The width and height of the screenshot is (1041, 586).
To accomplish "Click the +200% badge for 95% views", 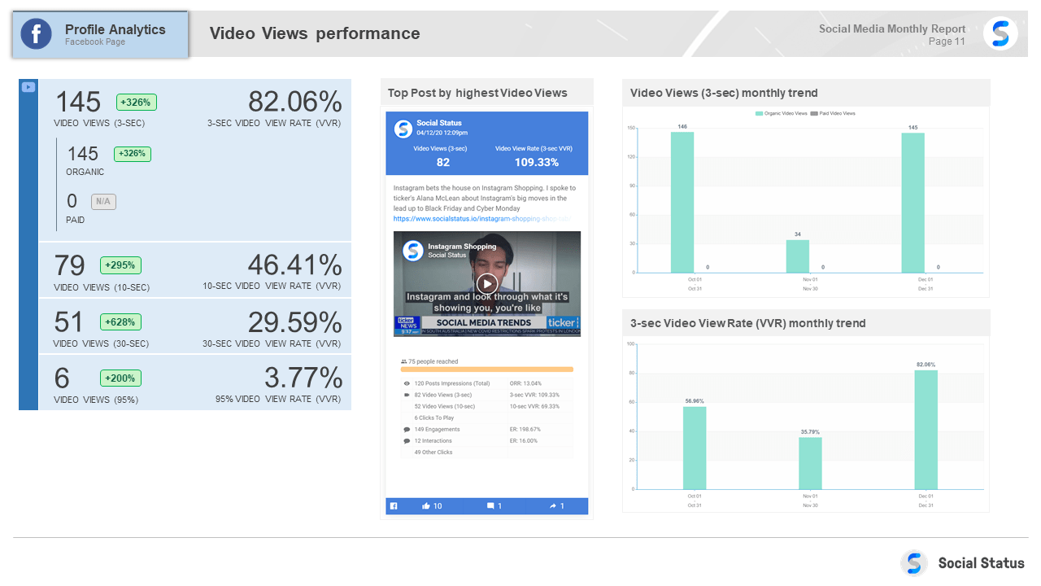I will 120,378.
